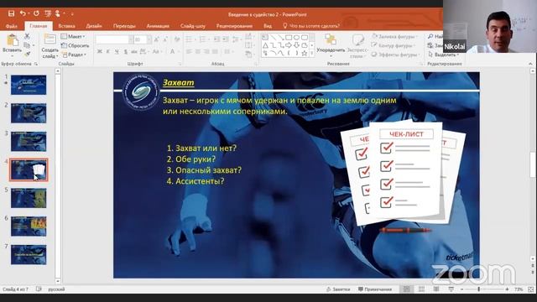Choose the triangle shape
The image size is (537, 302).
point(265,45)
